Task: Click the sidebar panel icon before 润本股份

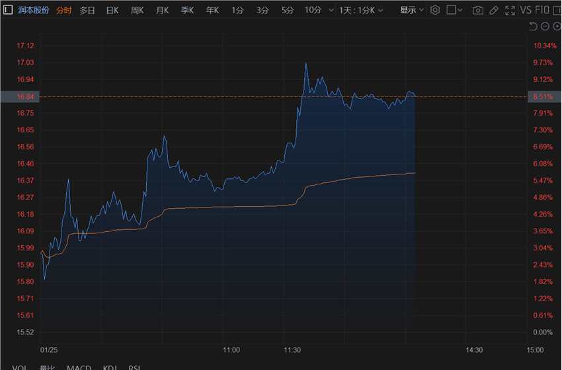Action: pyautogui.click(x=7, y=10)
